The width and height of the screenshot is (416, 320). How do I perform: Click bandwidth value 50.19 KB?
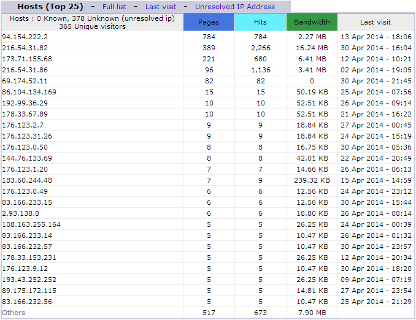[312, 92]
